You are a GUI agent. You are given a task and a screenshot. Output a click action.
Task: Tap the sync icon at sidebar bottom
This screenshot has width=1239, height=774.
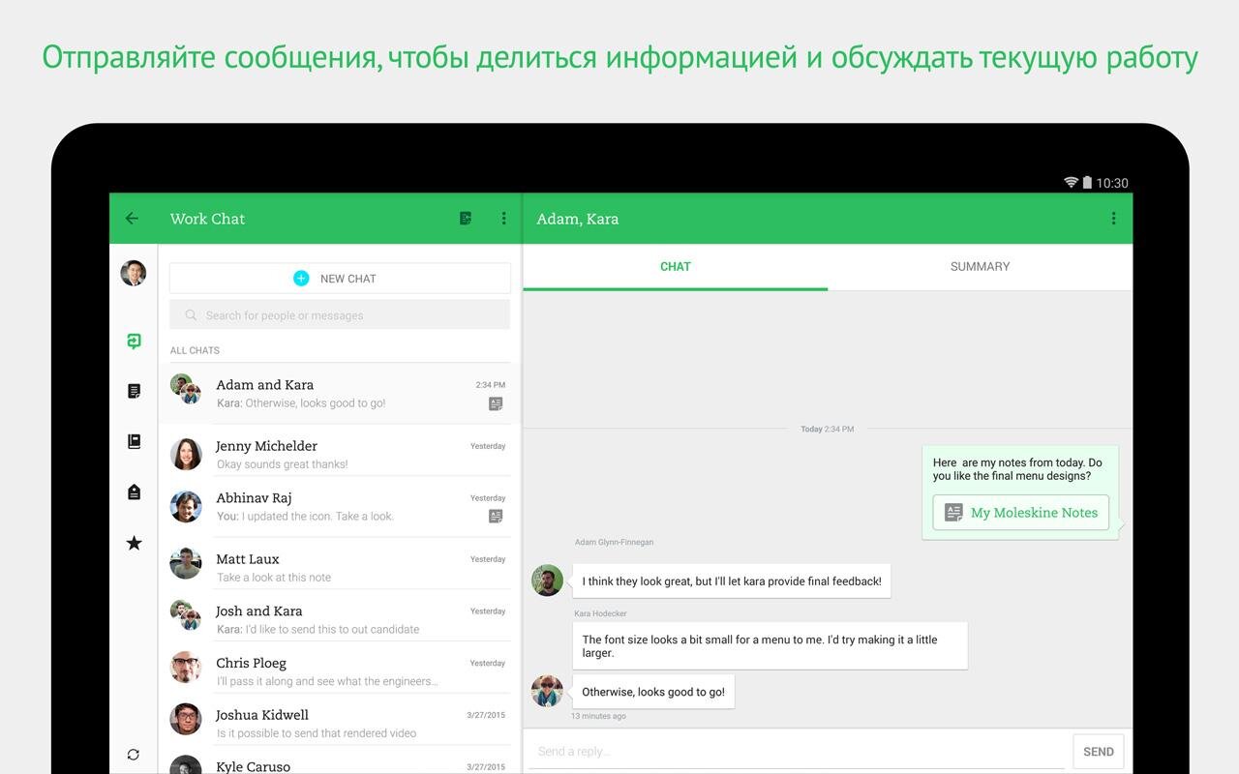[134, 754]
